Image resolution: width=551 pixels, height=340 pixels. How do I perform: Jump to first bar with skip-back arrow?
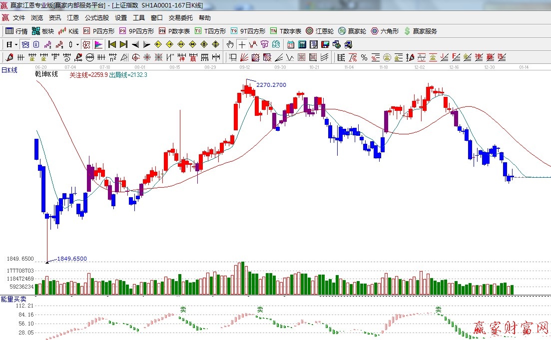[x=112, y=44]
